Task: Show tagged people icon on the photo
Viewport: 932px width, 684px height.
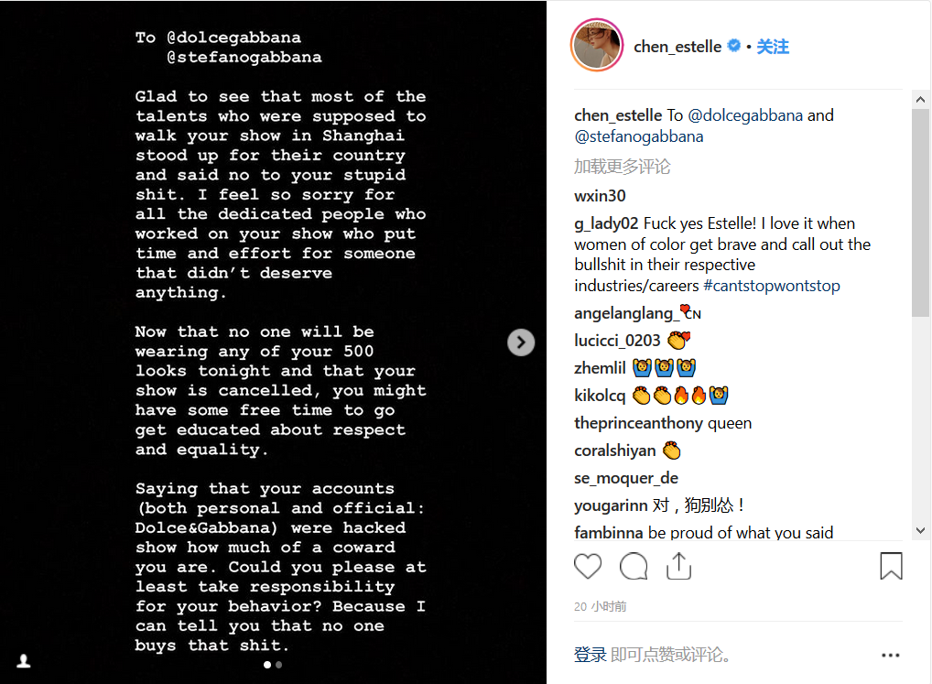Action: click(x=24, y=660)
